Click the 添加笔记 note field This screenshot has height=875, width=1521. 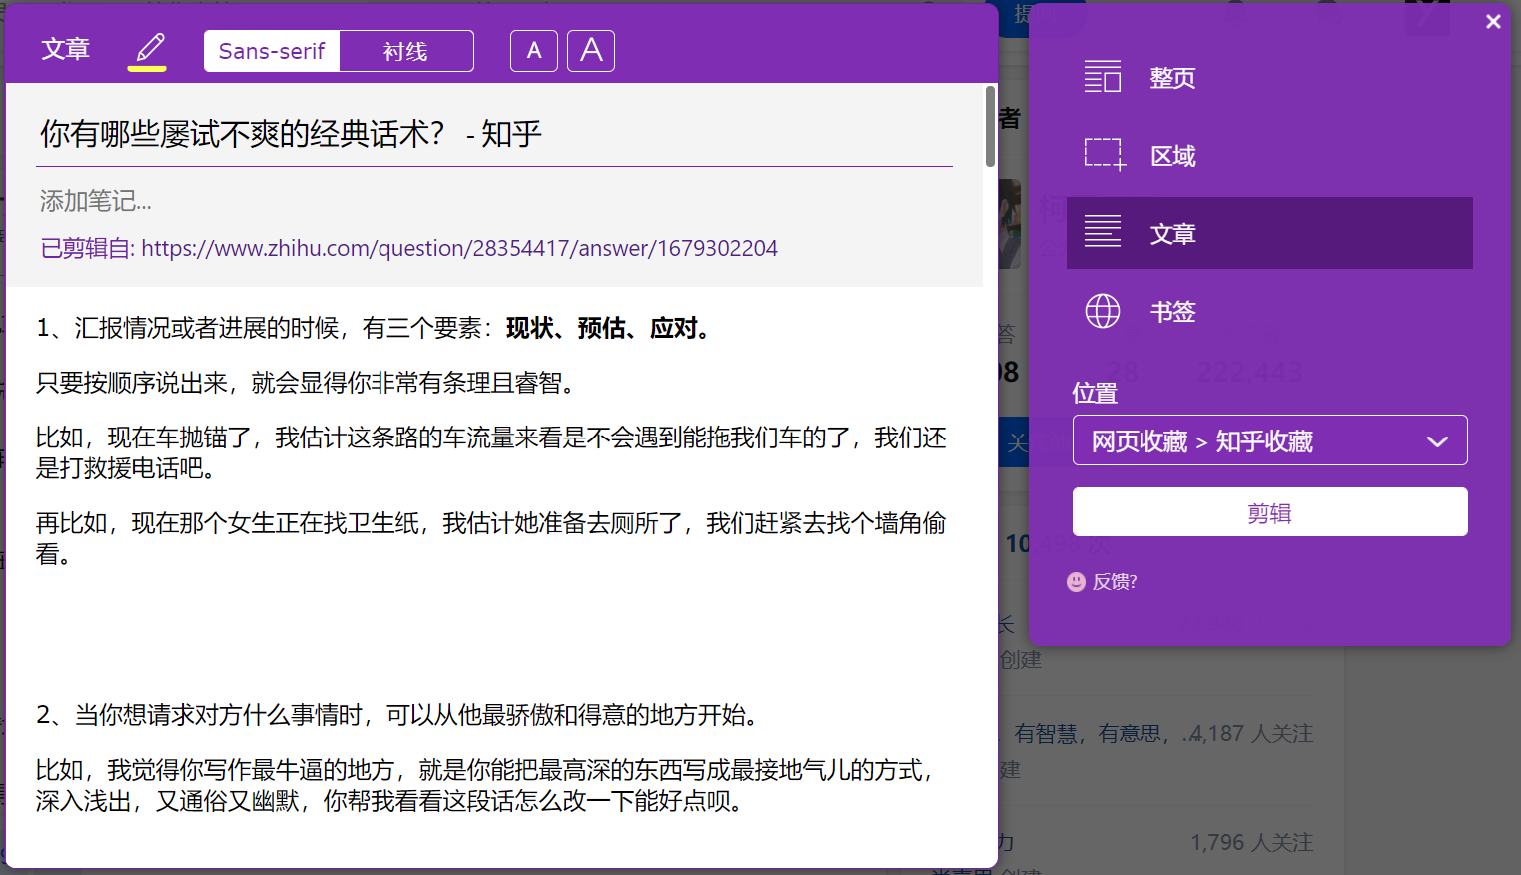494,201
